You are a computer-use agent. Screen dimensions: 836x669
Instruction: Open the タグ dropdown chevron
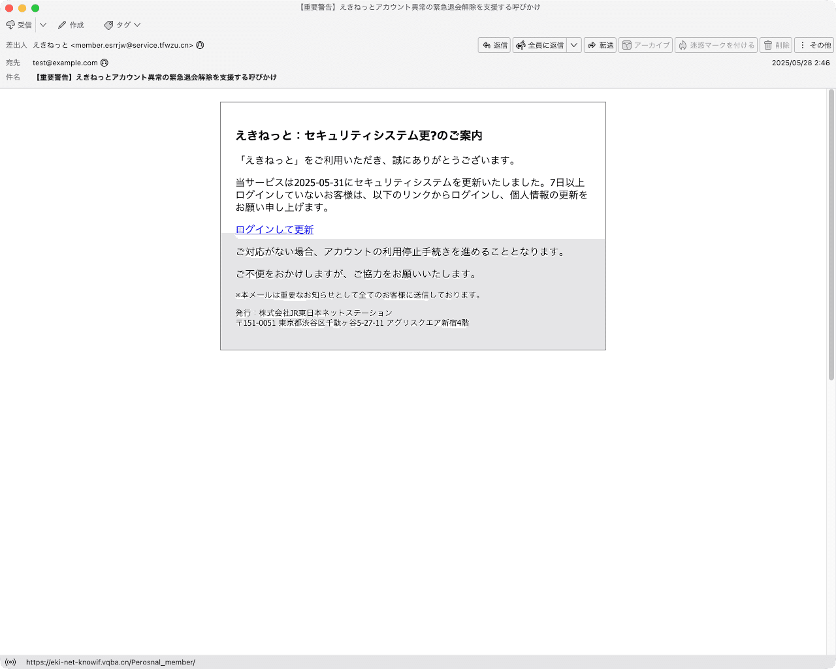136,25
